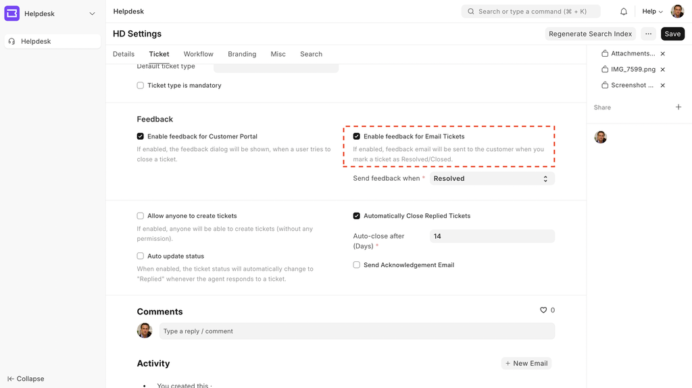The width and height of the screenshot is (692, 388).
Task: Enable Ticket type is mandatory checkbox
Action: (x=141, y=86)
